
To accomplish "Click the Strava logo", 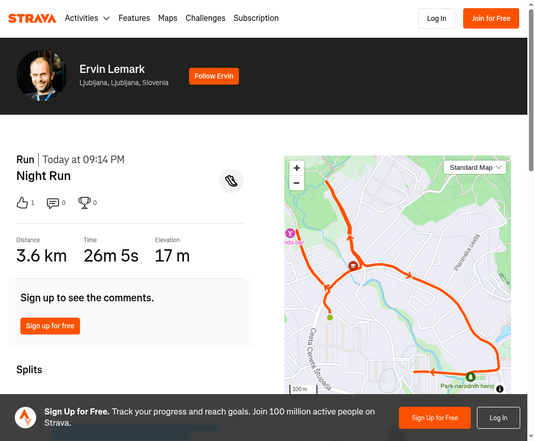I will click(x=32, y=18).
